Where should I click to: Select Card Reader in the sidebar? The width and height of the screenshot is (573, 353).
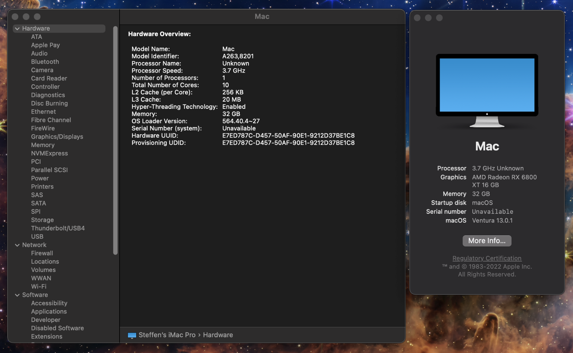49,78
